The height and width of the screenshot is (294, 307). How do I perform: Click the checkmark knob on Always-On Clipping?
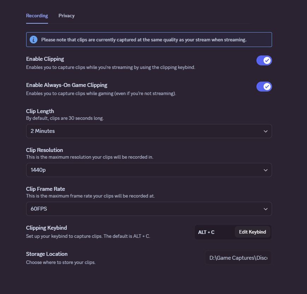point(267,87)
